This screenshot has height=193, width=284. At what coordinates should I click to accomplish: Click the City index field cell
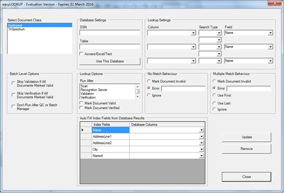[x=110, y=149]
